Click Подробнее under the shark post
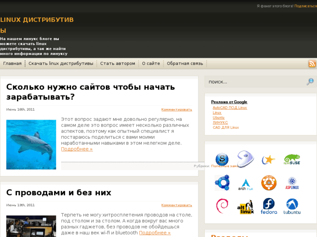Screen dimensions: 317x237 [x=77, y=149]
